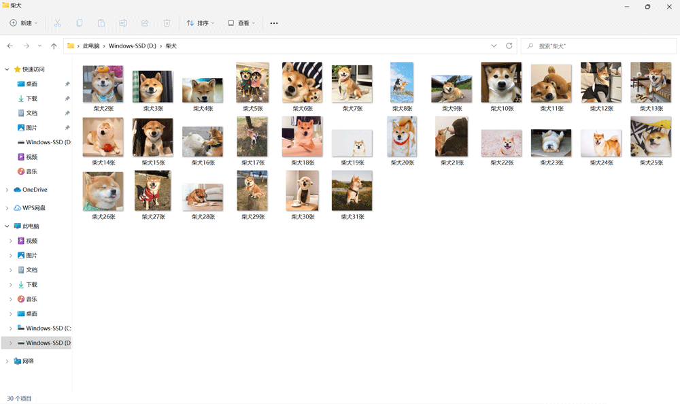Click the Rename icon in toolbar
The height and width of the screenshot is (404, 680).
[123, 23]
